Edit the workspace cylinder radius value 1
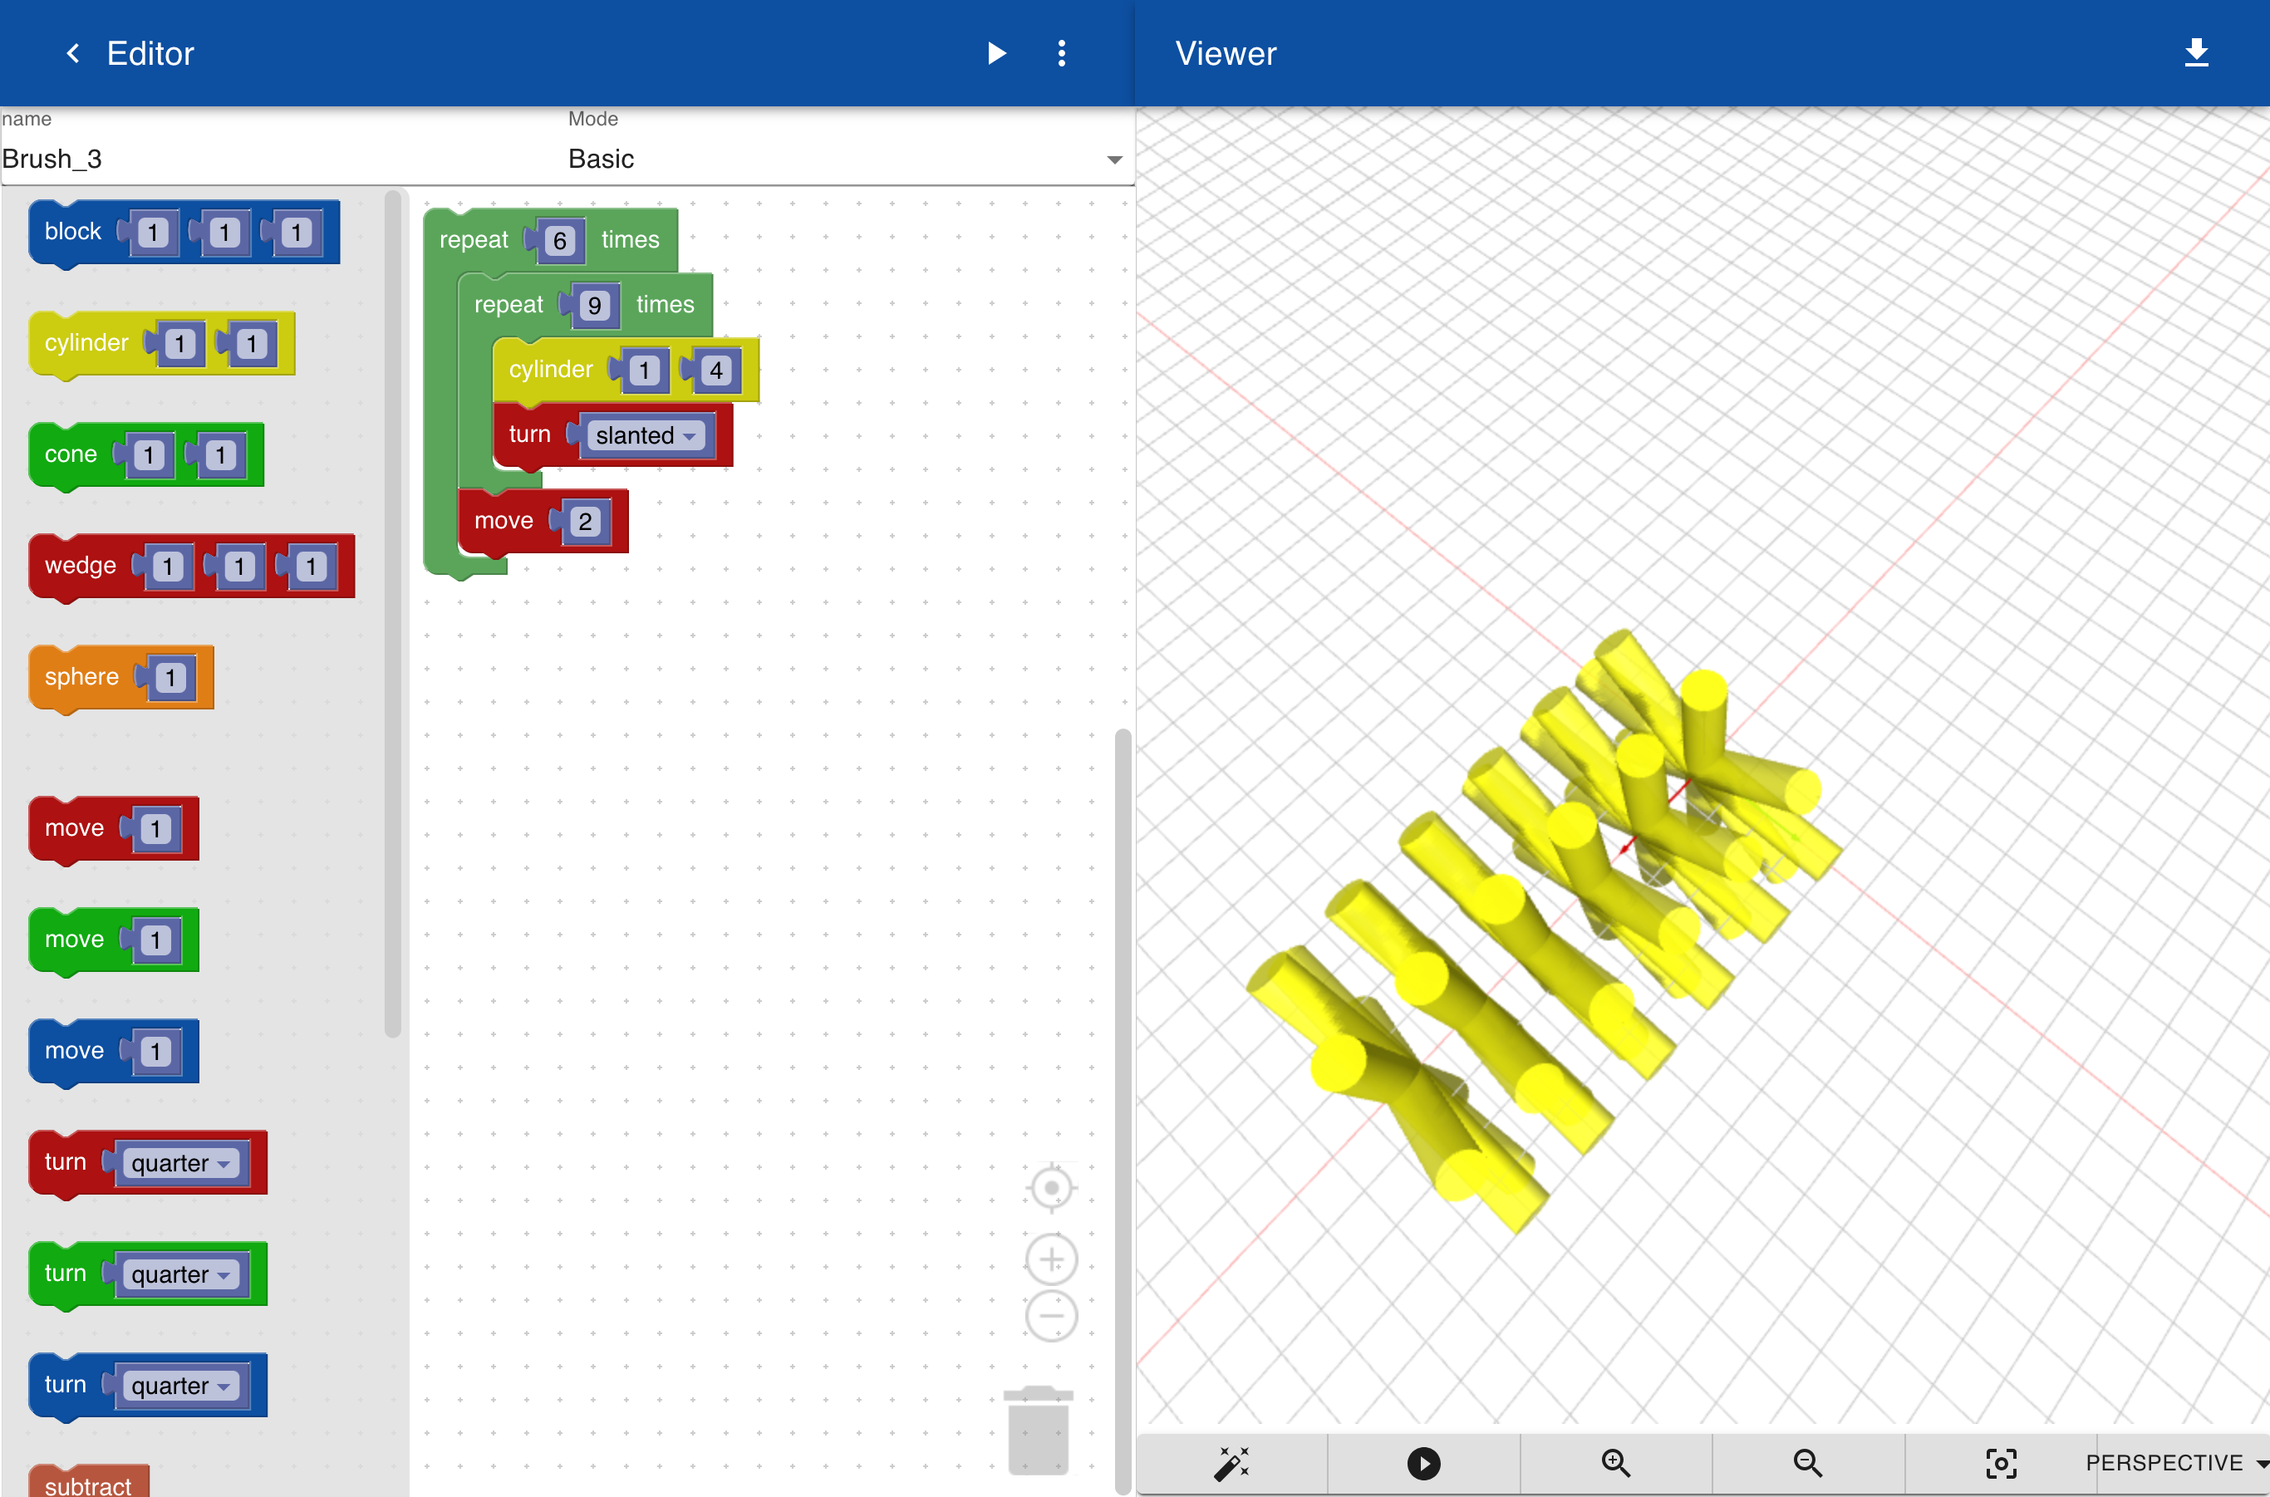 tap(644, 371)
